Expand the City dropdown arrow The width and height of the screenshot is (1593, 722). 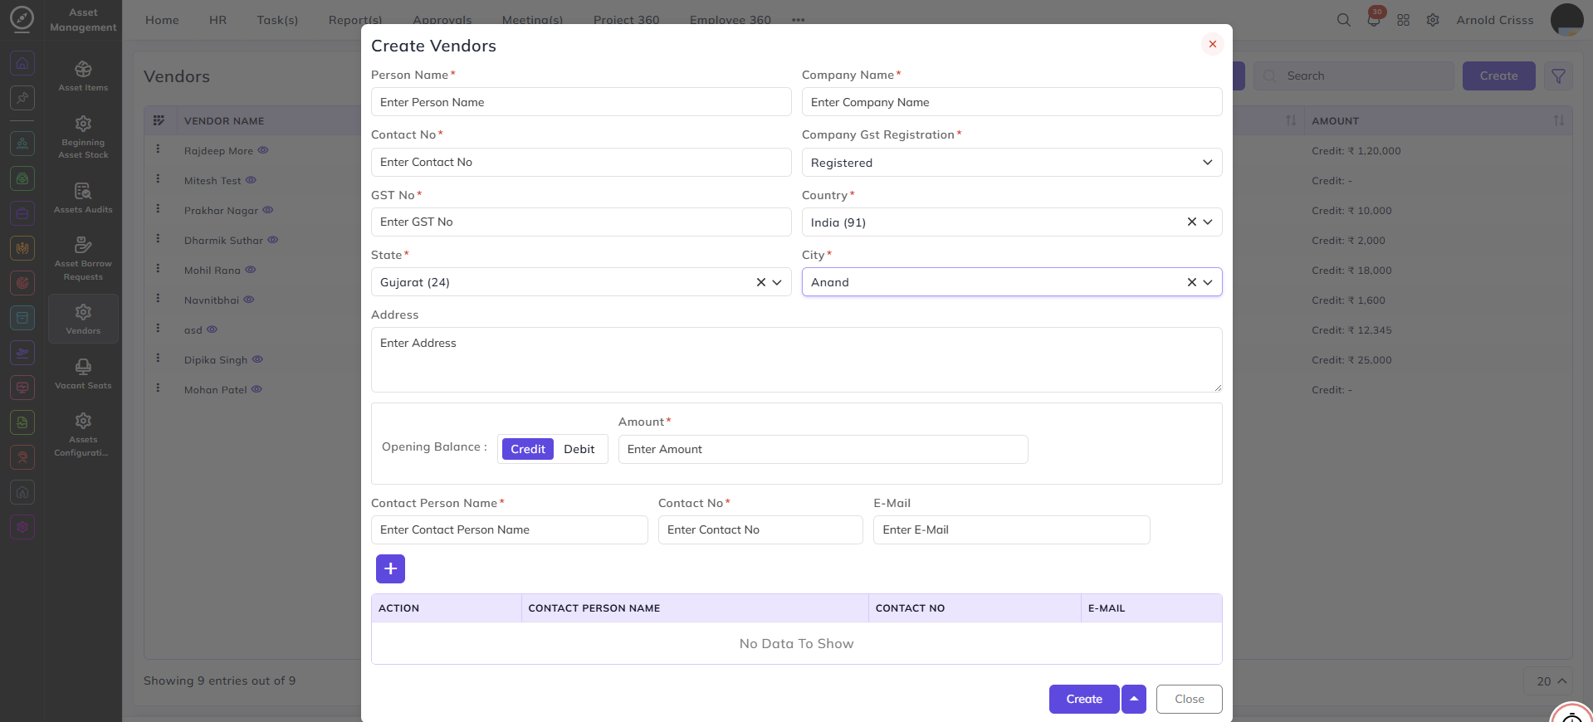[1208, 282]
